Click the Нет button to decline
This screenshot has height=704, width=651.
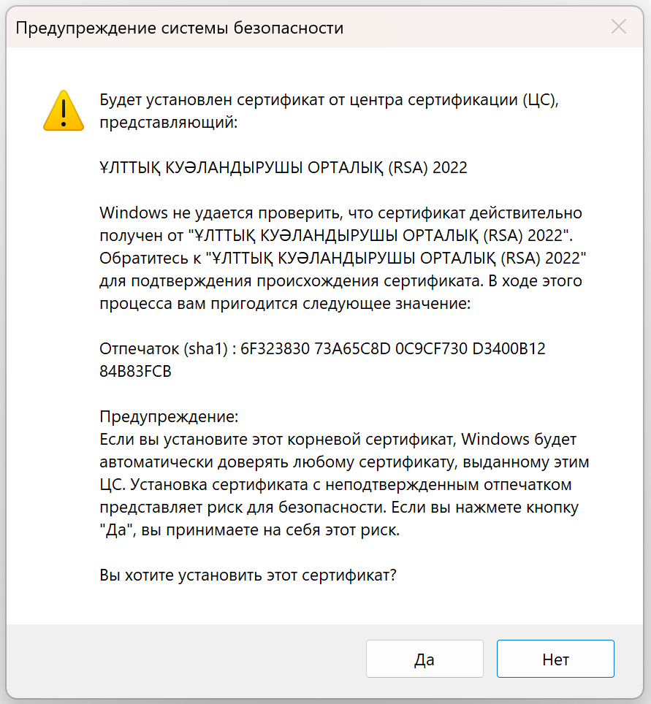coord(555,659)
